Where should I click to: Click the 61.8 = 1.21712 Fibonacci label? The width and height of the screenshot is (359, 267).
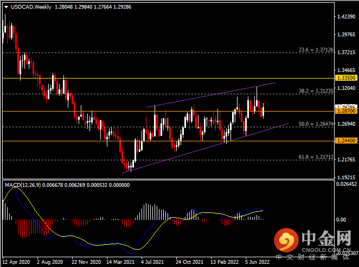316,157
